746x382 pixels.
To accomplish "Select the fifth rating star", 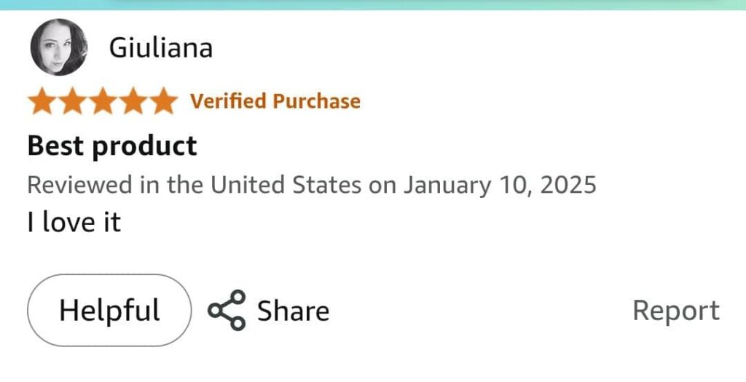I will [162, 101].
